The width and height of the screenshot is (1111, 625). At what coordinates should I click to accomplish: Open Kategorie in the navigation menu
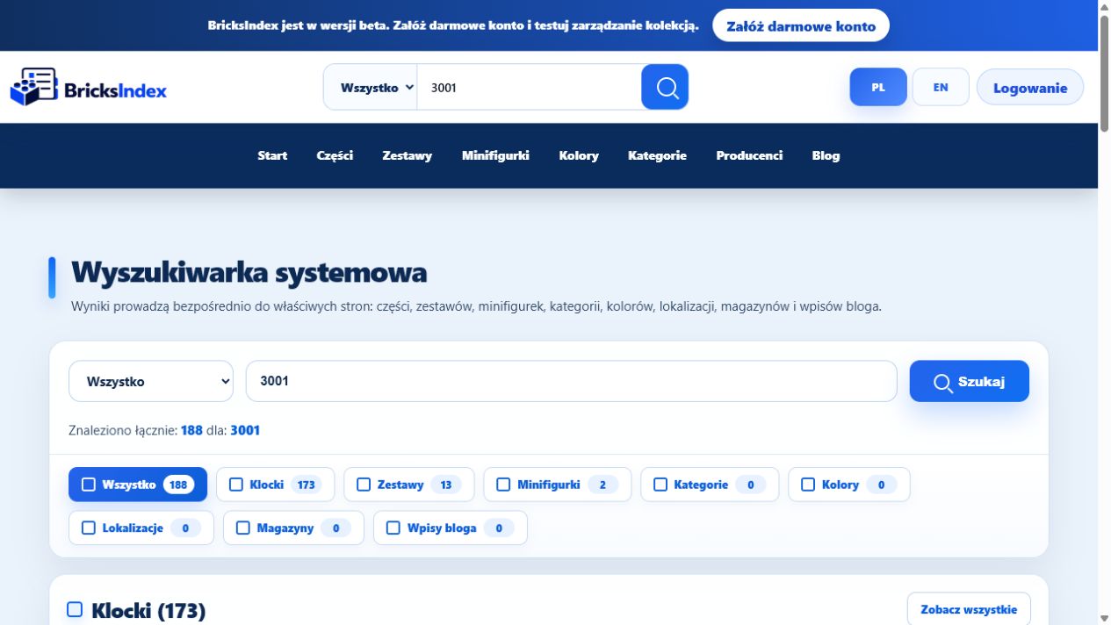pos(657,155)
